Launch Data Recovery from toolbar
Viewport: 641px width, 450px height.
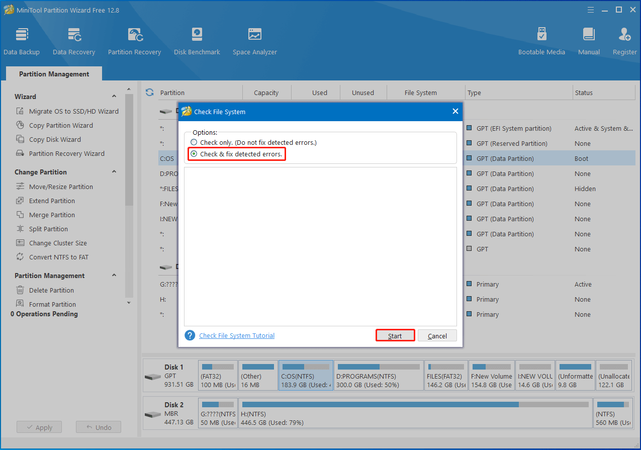click(x=74, y=41)
